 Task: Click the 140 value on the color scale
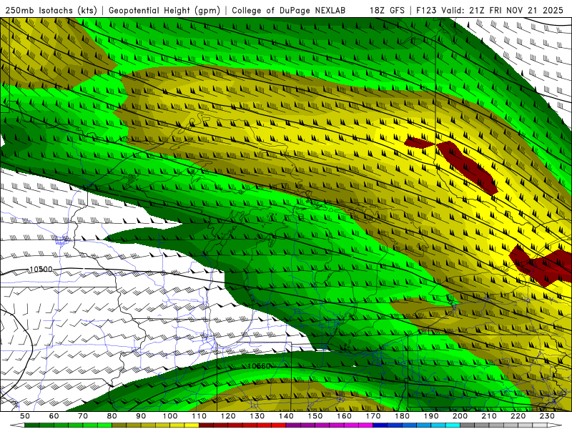pos(286,416)
